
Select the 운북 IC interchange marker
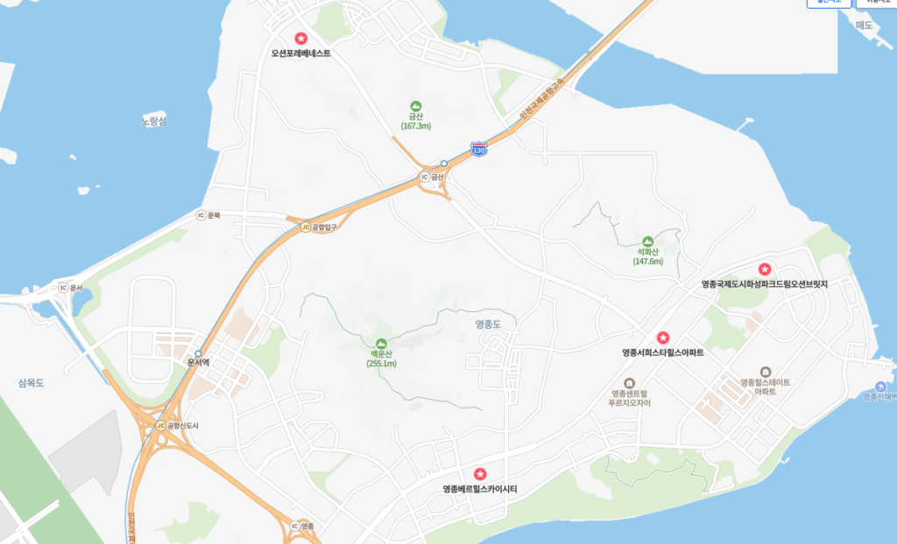[x=201, y=215]
